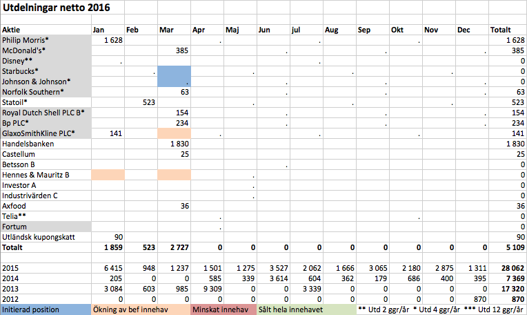Screen dimensions: 527x315
Task: Click the 'Bp PLC*' row label
Action: coord(46,123)
